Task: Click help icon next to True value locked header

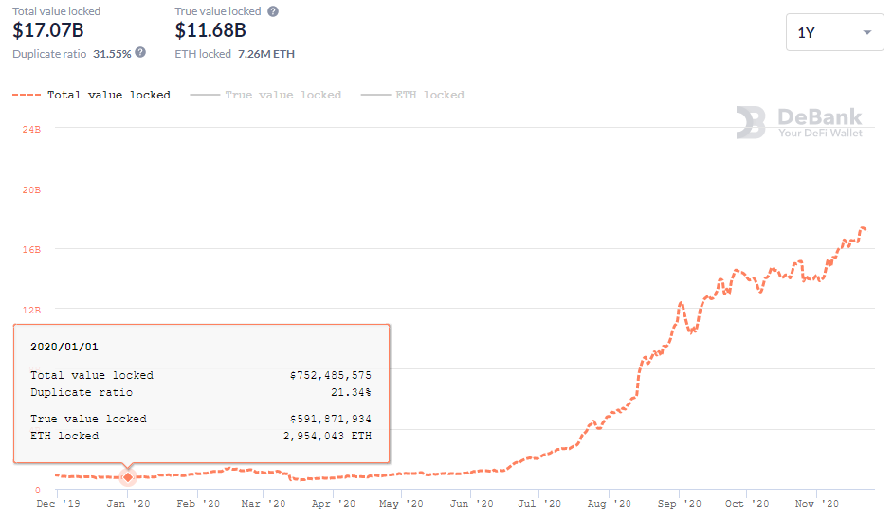Action: pos(273,11)
